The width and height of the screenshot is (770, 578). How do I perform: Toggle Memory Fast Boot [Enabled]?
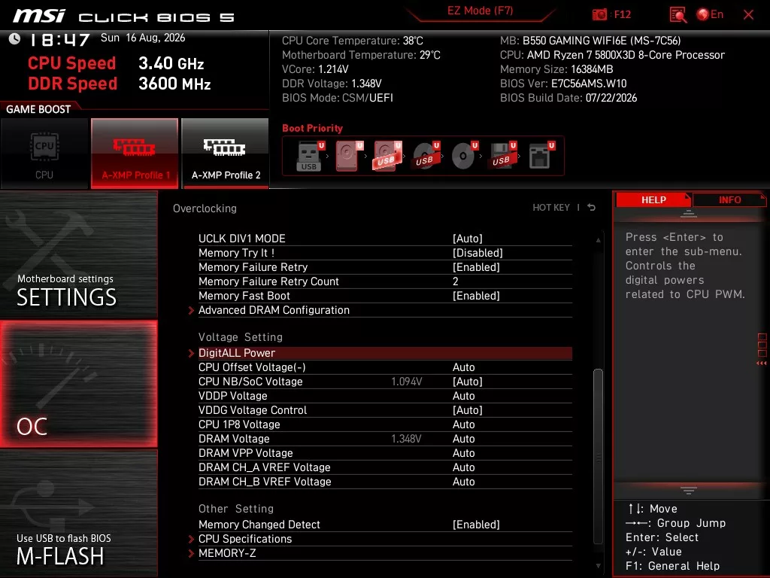[476, 295]
